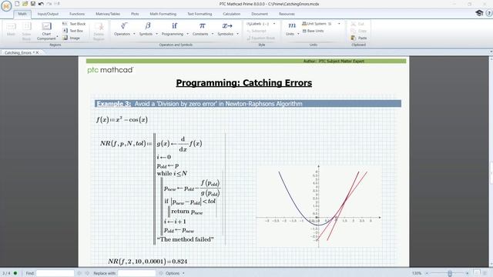Screen dimensions: 493x277
Task: Close the Catching_Errors worksheet tab
Action: tap(38, 53)
